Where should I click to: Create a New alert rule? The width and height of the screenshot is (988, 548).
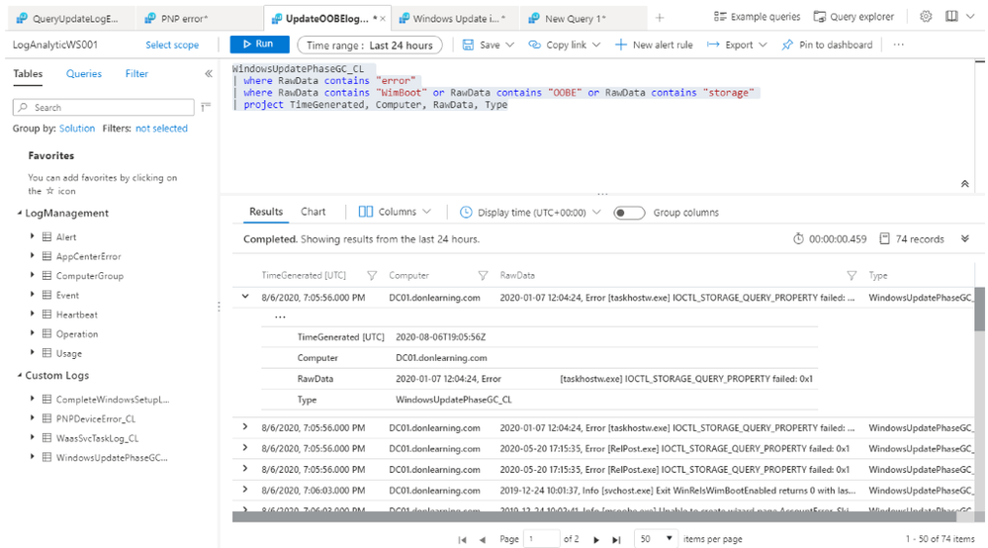tap(654, 45)
